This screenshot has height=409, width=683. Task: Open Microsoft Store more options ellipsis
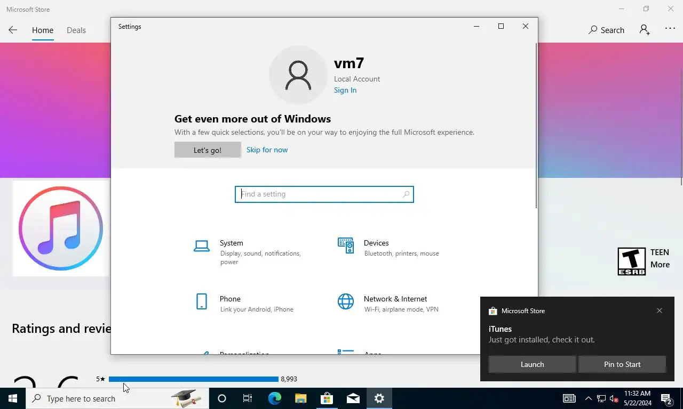(x=670, y=29)
